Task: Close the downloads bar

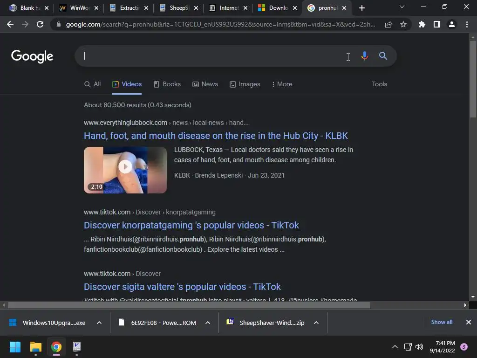Action: (469, 322)
